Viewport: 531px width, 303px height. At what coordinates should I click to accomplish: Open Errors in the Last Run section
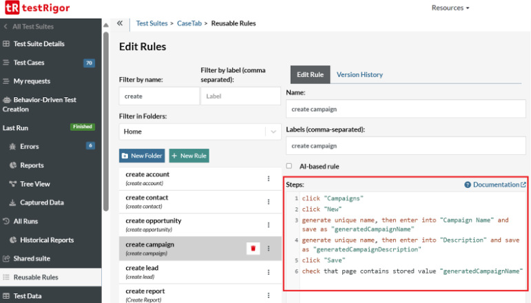[x=29, y=146]
